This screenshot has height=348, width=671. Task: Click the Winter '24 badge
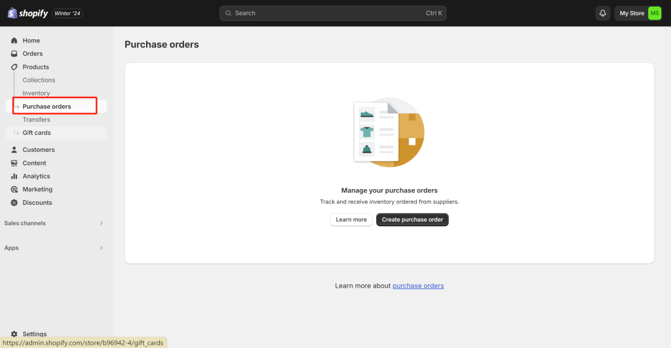pos(67,13)
